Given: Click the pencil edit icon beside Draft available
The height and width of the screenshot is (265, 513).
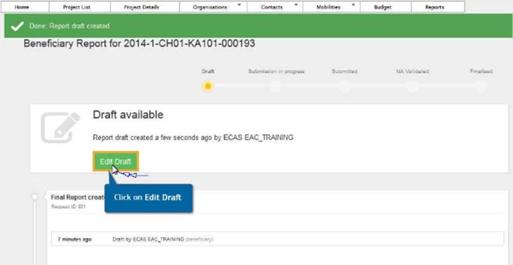Looking at the screenshot, I should tap(60, 127).
